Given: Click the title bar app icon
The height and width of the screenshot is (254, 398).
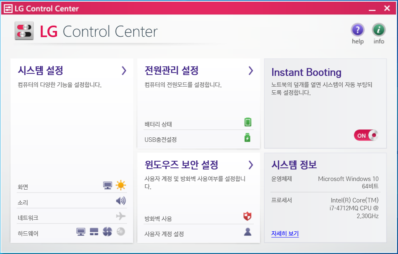Looking at the screenshot, I should click(x=8, y=8).
